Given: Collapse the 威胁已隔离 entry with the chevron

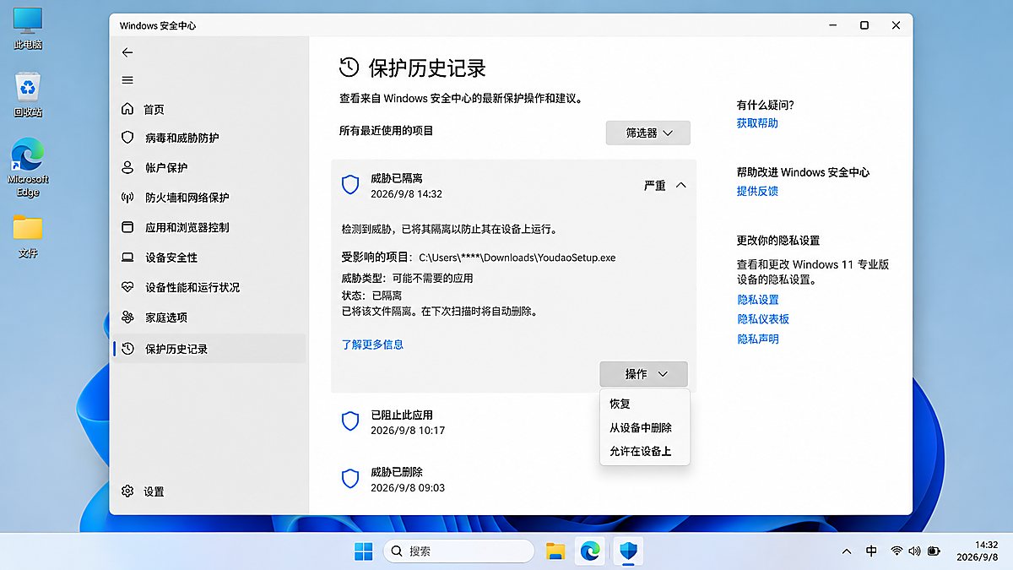Looking at the screenshot, I should 681,186.
